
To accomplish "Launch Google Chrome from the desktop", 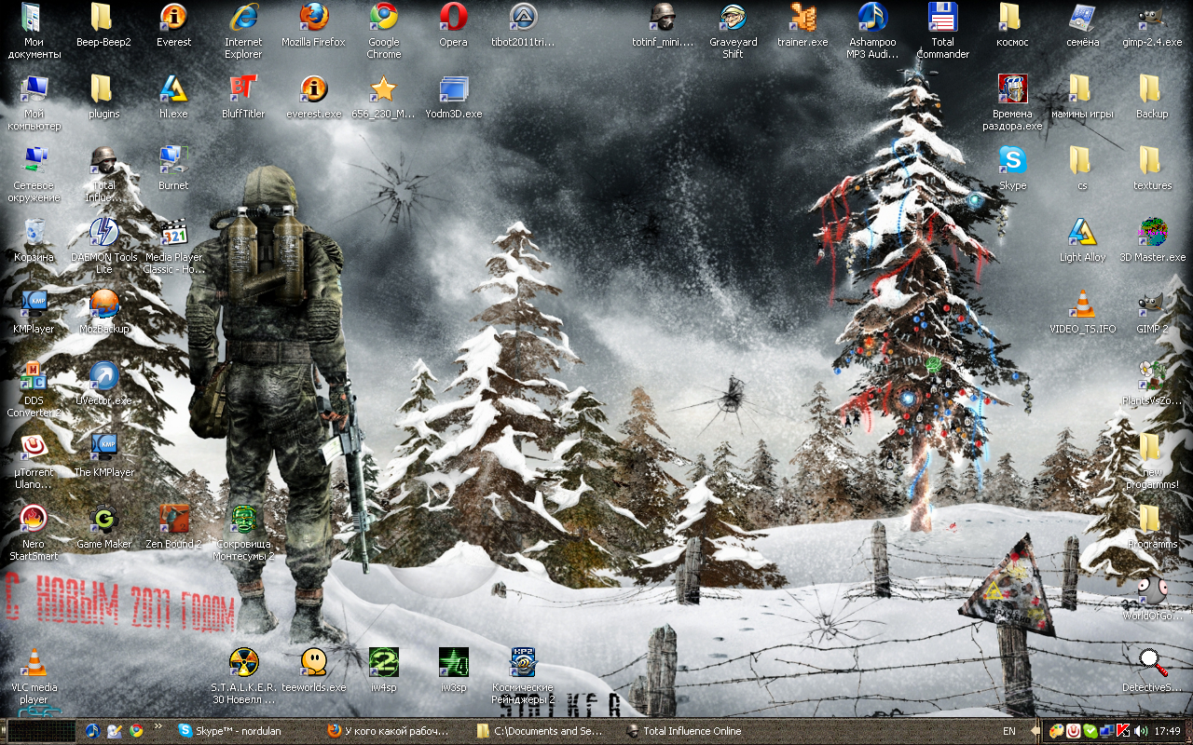I will point(383,18).
